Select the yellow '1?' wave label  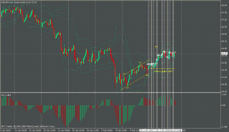[124, 74]
